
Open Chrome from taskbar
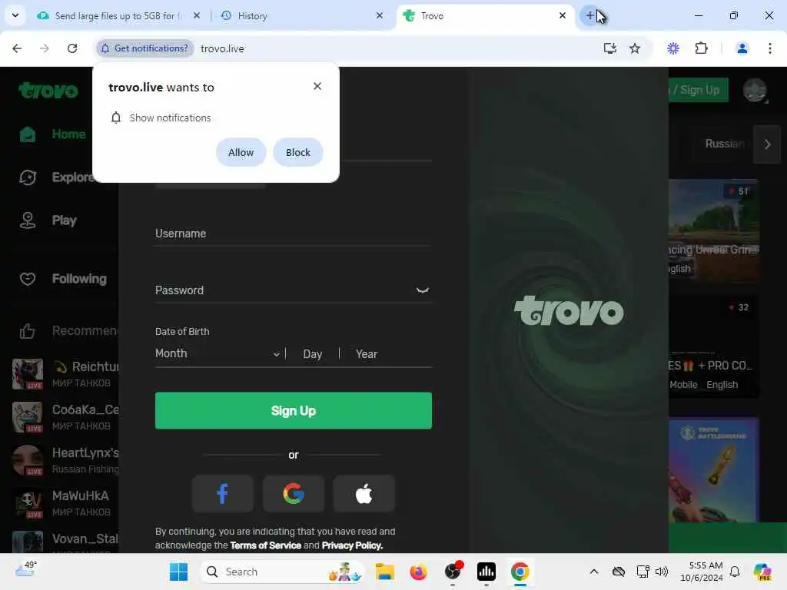520,572
